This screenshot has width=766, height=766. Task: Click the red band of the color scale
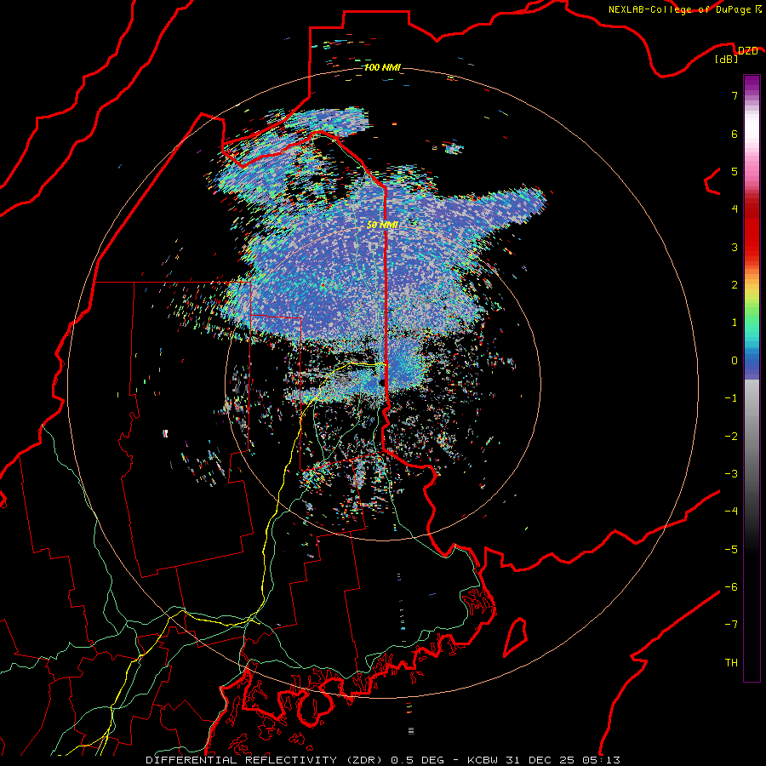pyautogui.click(x=752, y=235)
